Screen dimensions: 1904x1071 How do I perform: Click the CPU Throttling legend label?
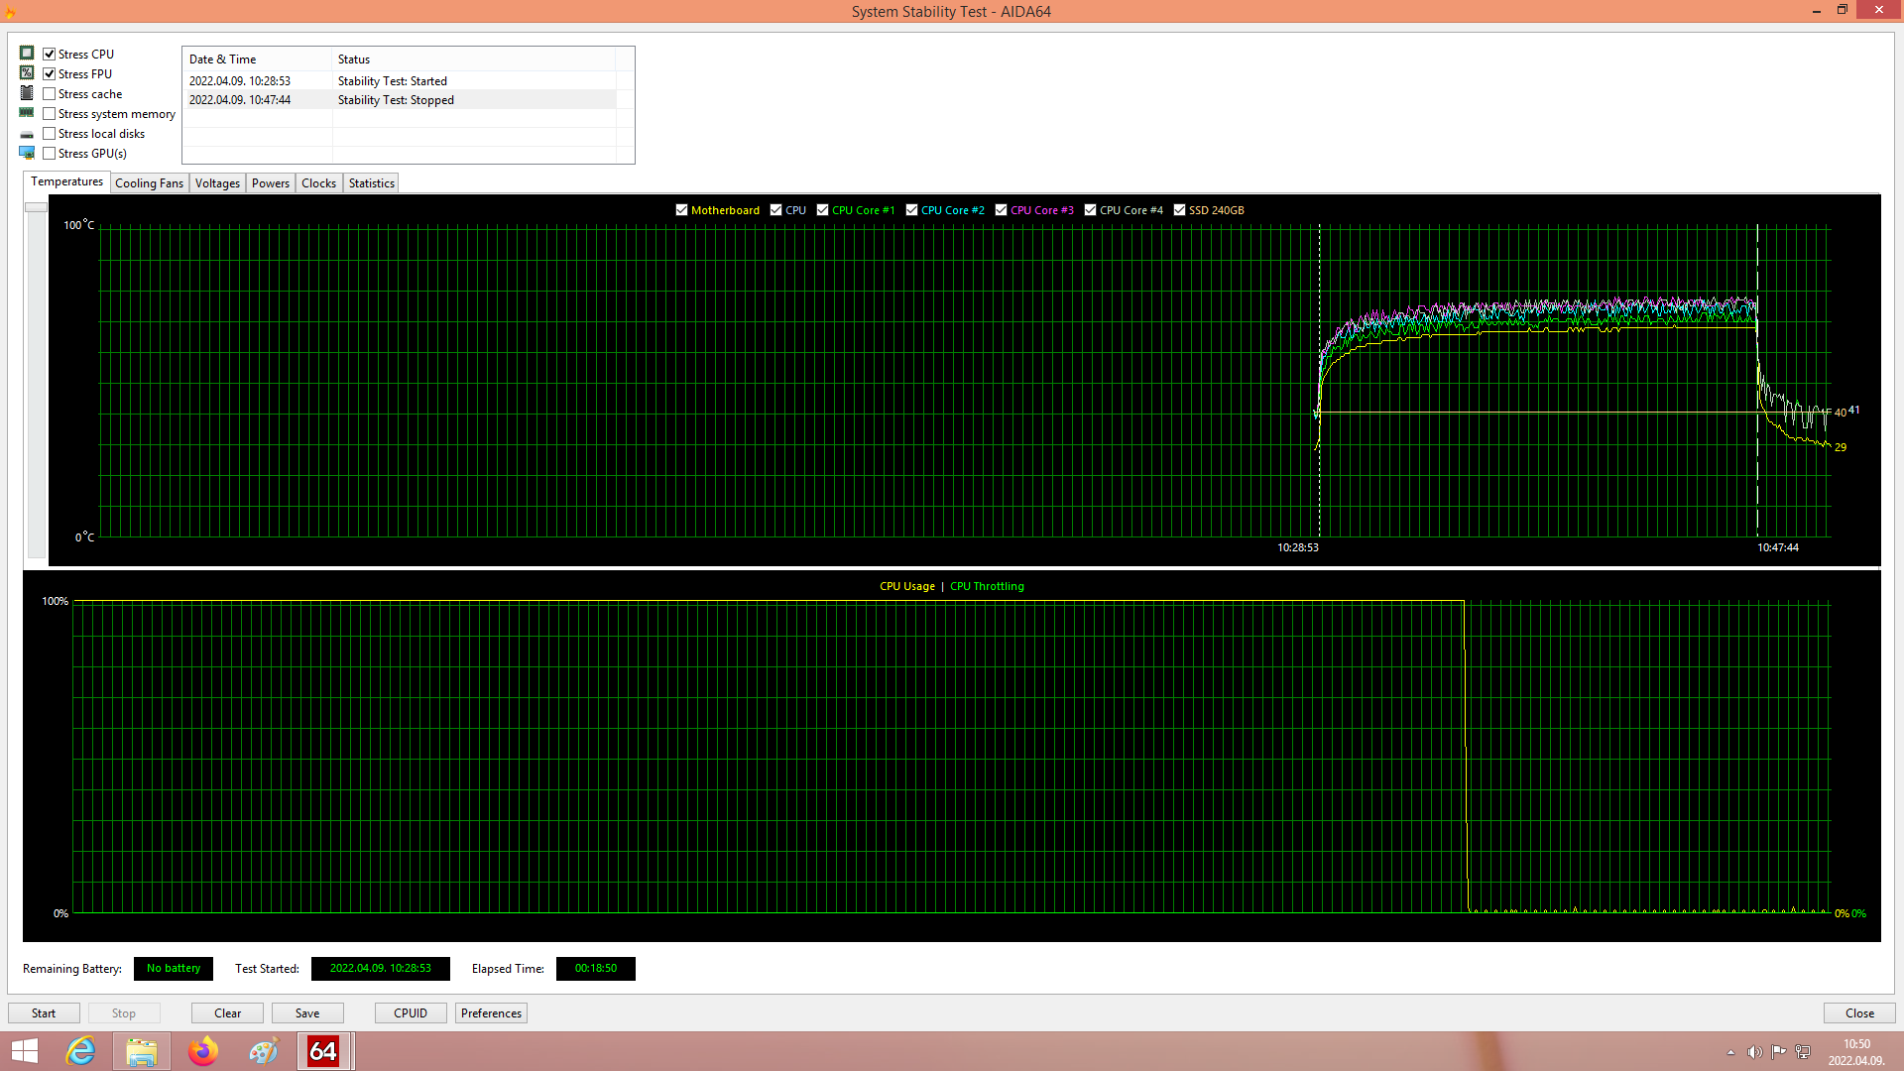tap(987, 586)
